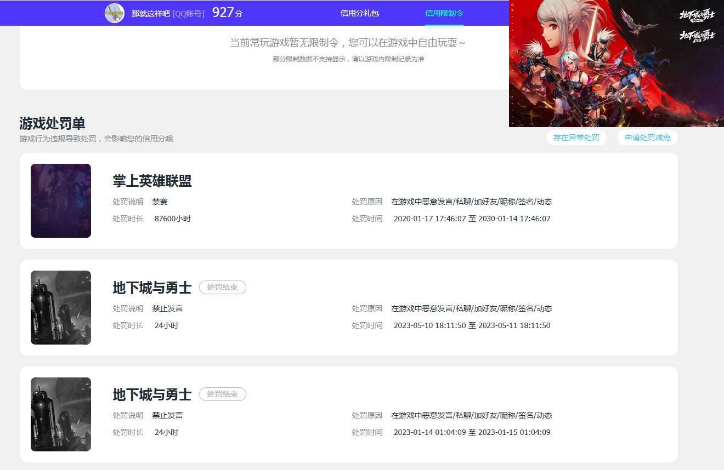Click the date range 2020-01-17 17:46:07 至 2030-01-14

[x=472, y=219]
